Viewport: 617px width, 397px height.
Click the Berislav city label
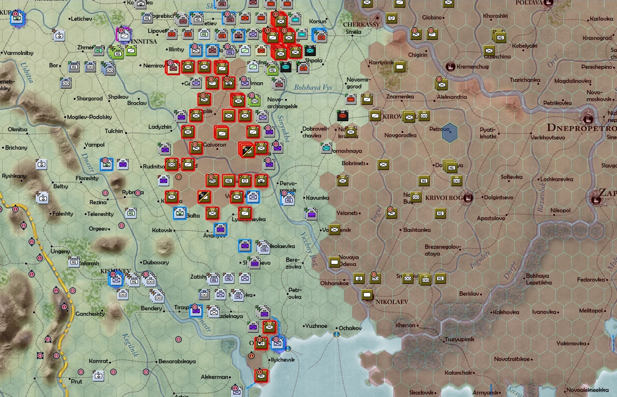[470, 294]
